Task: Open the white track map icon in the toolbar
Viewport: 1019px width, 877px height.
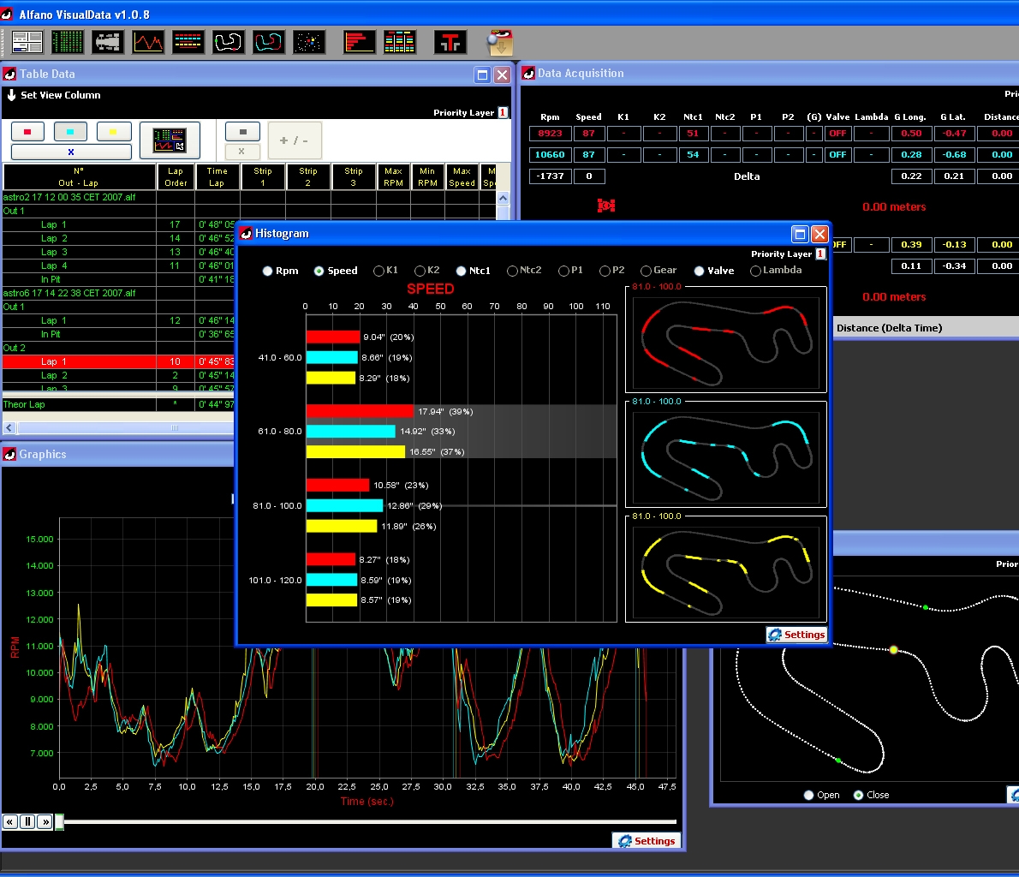Action: (x=229, y=42)
